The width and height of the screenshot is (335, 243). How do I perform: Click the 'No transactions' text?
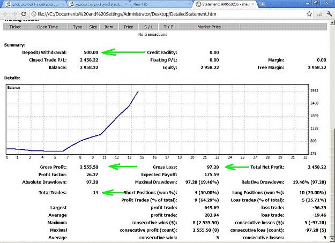coord(153,34)
